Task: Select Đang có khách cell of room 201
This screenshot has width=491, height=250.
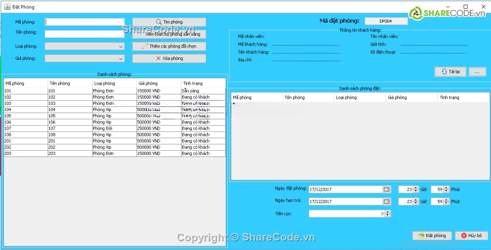Action: pos(203,141)
